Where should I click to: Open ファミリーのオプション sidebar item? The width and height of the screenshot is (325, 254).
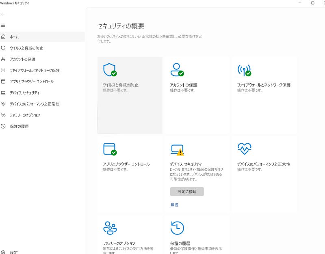42,115
